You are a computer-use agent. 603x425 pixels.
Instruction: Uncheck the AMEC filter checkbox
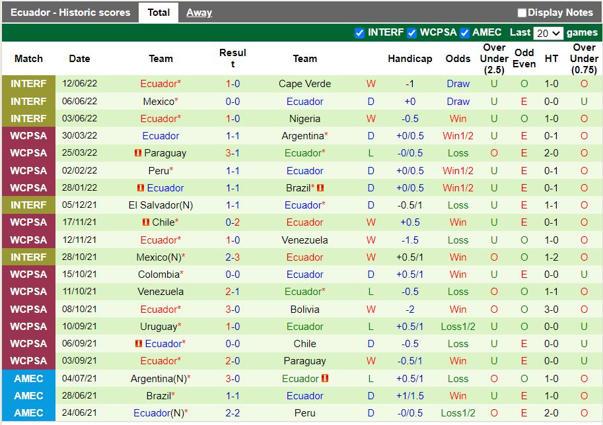[x=464, y=33]
